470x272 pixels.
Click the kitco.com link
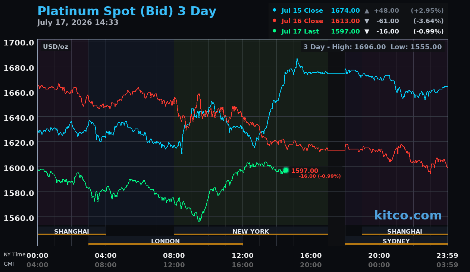[x=408, y=215]
